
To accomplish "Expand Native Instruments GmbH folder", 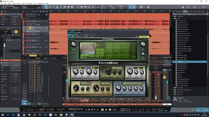I will click(174, 90).
